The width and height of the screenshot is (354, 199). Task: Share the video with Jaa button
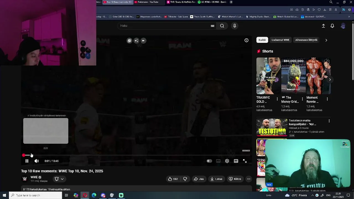coord(199,179)
